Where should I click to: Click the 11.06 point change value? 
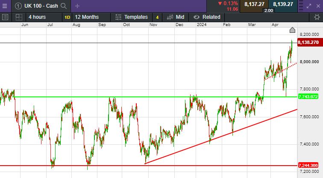pyautogui.click(x=232, y=9)
